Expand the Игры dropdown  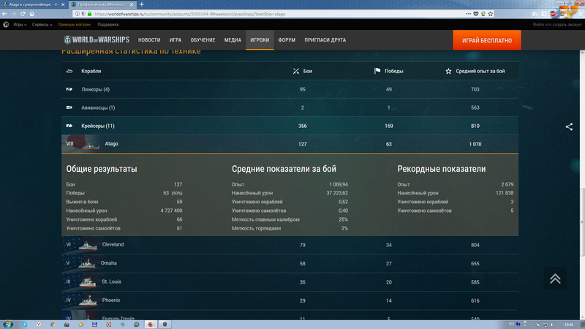[20, 25]
